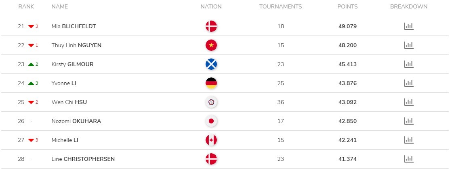The image size is (450, 169).
Task: Open Wen Chi Hsu's breakdown icon
Action: [x=409, y=102]
